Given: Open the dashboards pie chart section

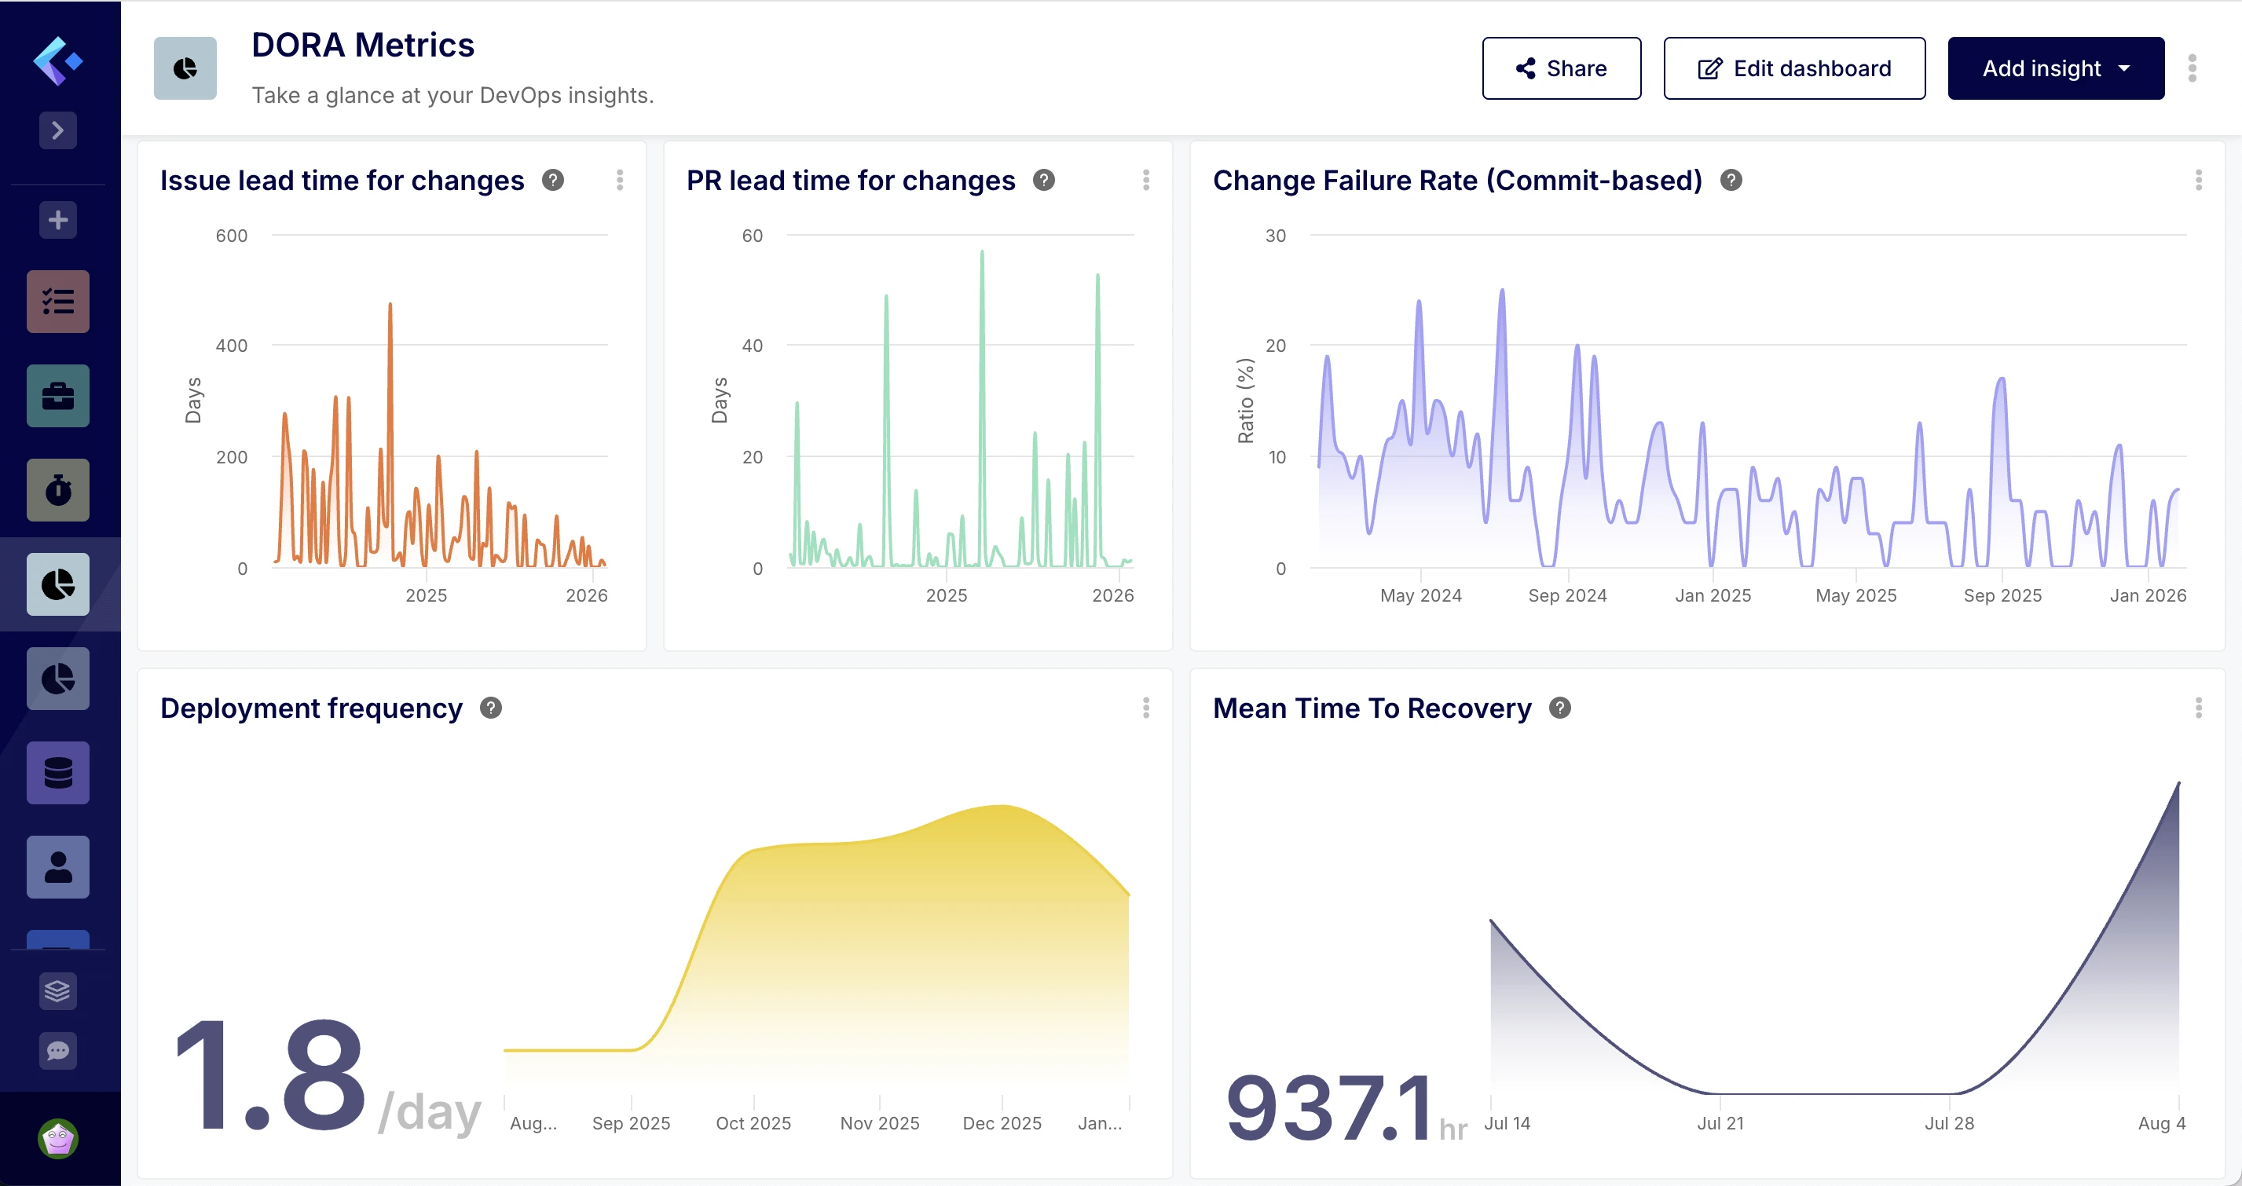Looking at the screenshot, I should [x=57, y=584].
